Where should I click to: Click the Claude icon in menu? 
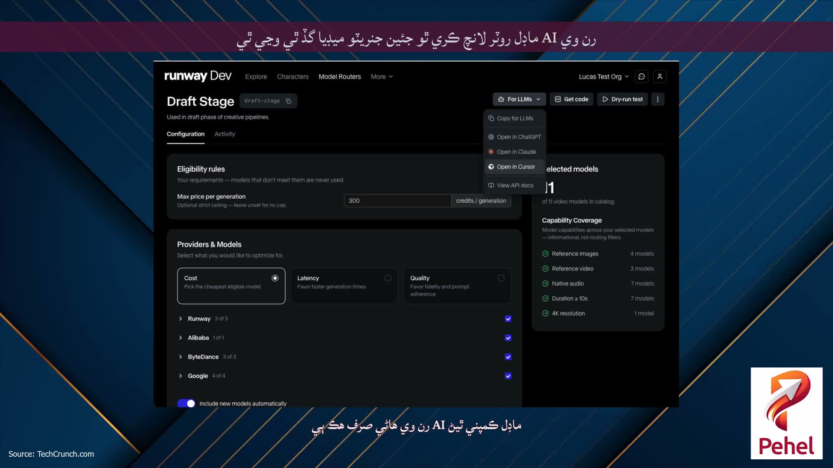[491, 152]
